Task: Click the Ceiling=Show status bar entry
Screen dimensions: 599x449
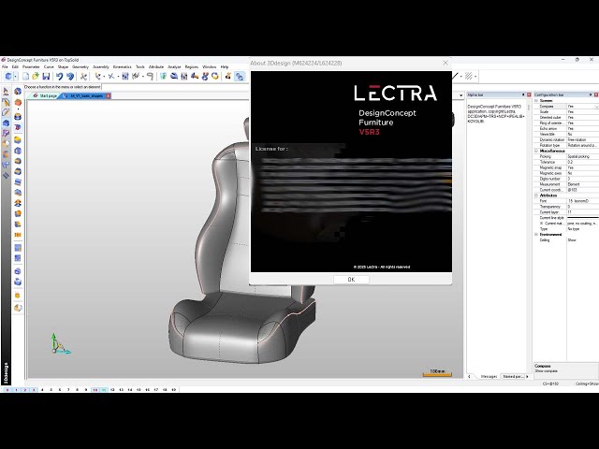Action: click(x=587, y=384)
